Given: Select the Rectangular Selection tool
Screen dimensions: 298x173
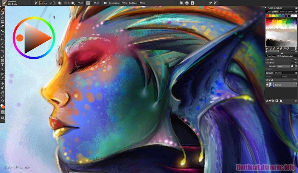Looking at the screenshot, I should click(2, 35).
